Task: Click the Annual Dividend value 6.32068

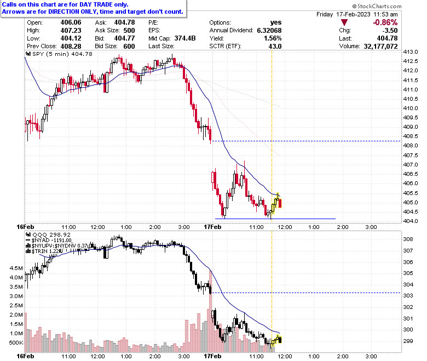Action: [x=269, y=30]
